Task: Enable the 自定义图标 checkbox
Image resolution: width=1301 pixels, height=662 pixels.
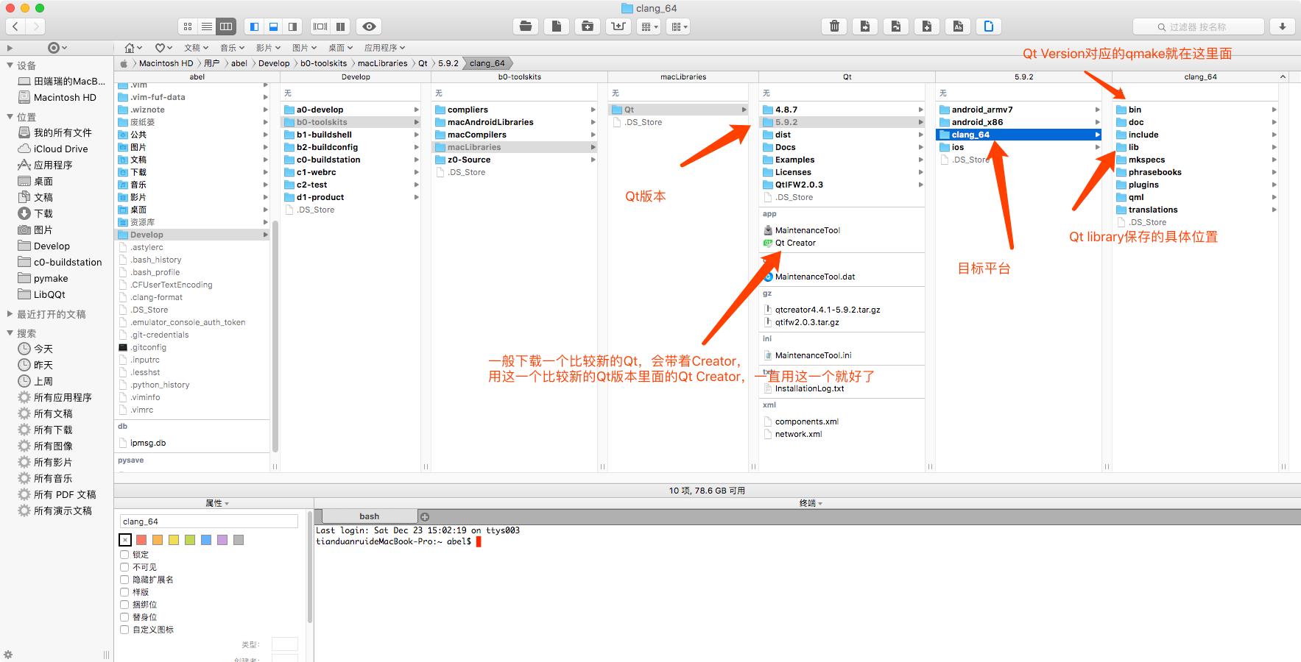Action: coord(124,630)
